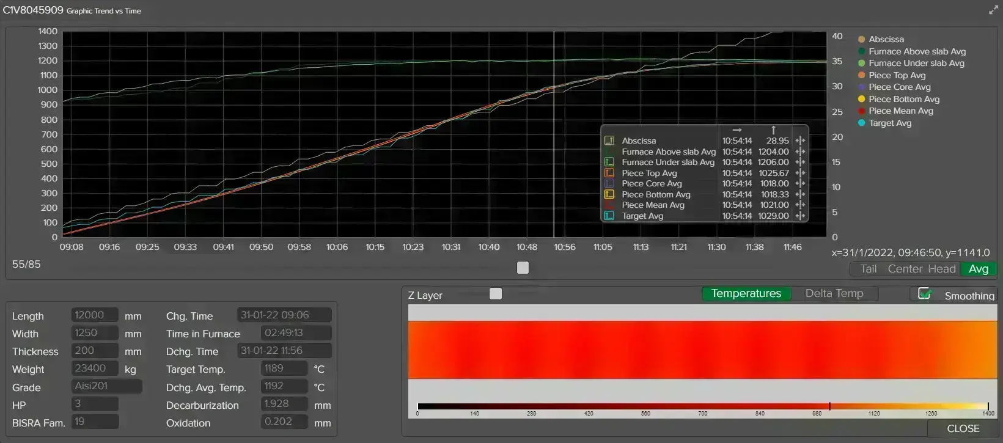The height and width of the screenshot is (443, 1003).
Task: Click the Decarburization field showing 1.928
Action: click(284, 404)
